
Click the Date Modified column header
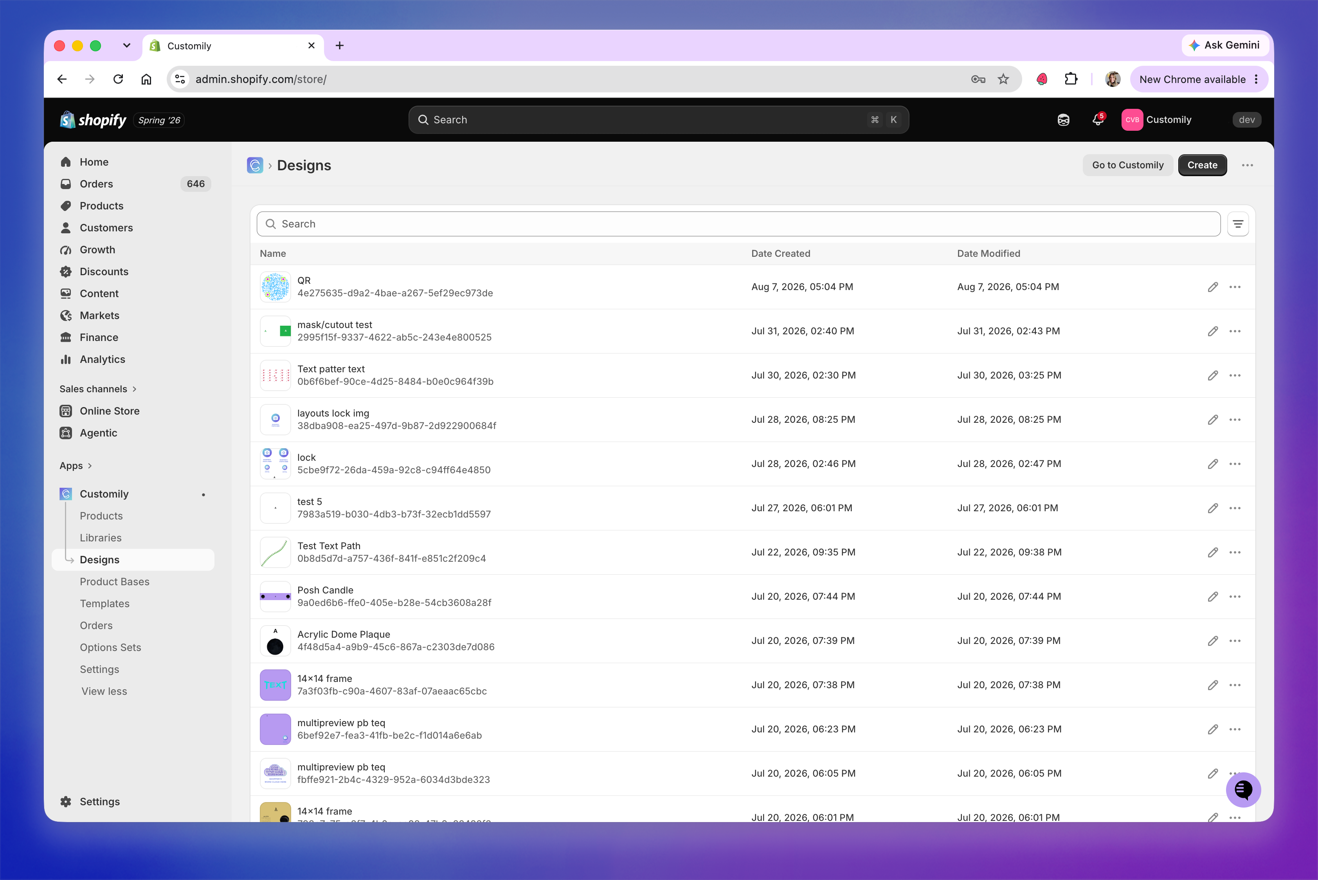coord(989,254)
